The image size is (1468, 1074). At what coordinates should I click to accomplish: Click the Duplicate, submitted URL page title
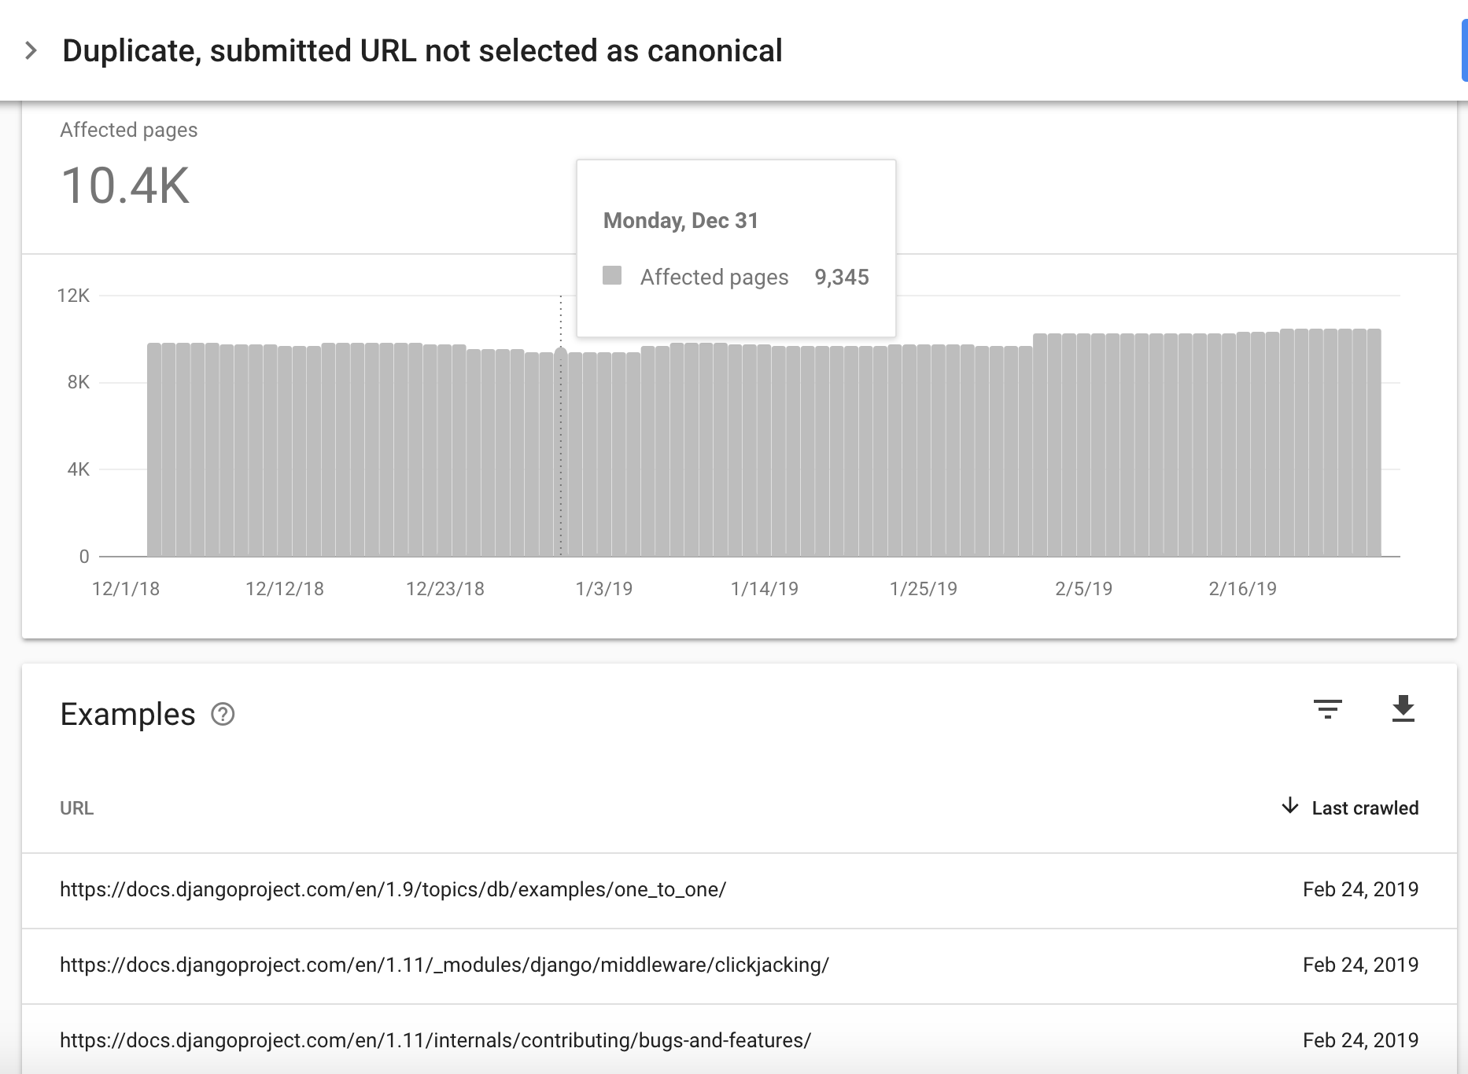pyautogui.click(x=422, y=51)
